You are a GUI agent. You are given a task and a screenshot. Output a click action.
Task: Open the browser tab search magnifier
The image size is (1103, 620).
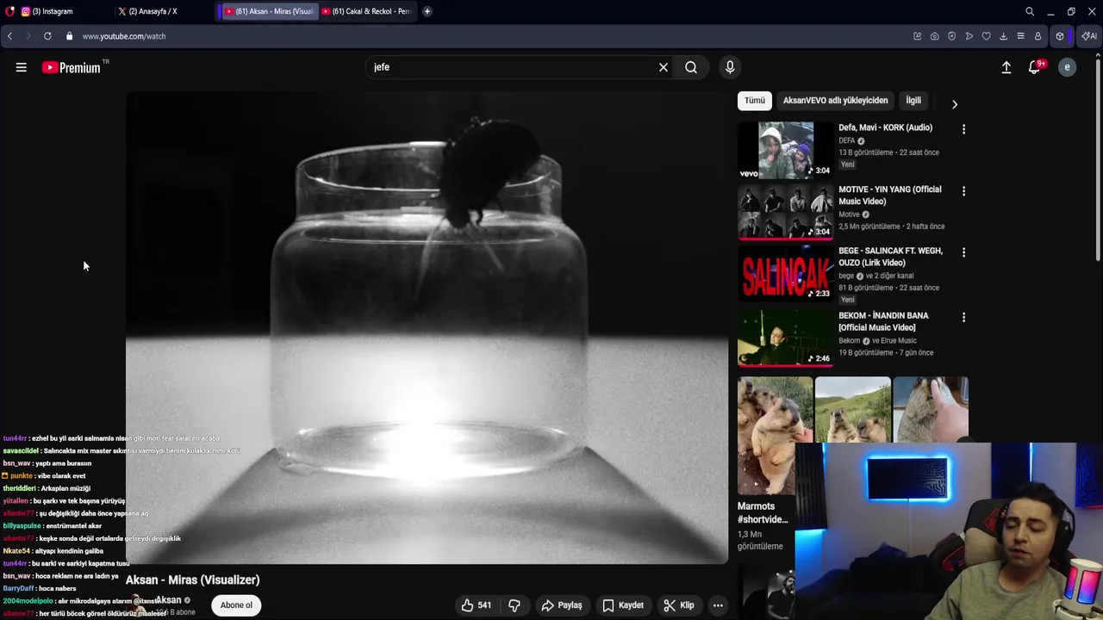(1030, 11)
